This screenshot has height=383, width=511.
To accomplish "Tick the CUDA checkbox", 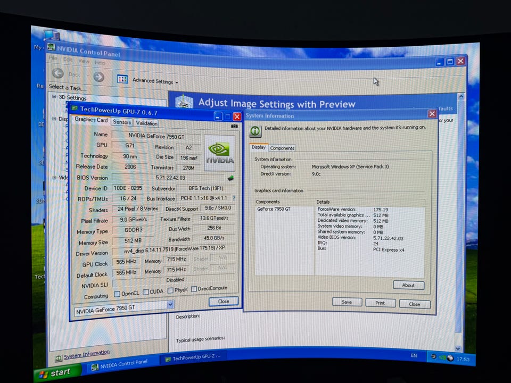I will (146, 292).
